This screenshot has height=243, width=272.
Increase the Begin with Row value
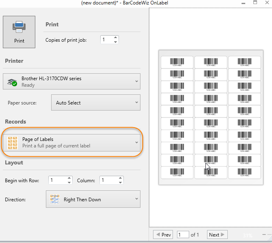(69, 178)
